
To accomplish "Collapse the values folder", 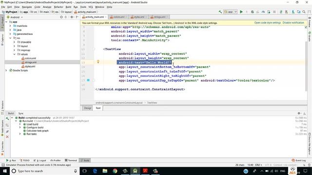I will pos(14,54).
